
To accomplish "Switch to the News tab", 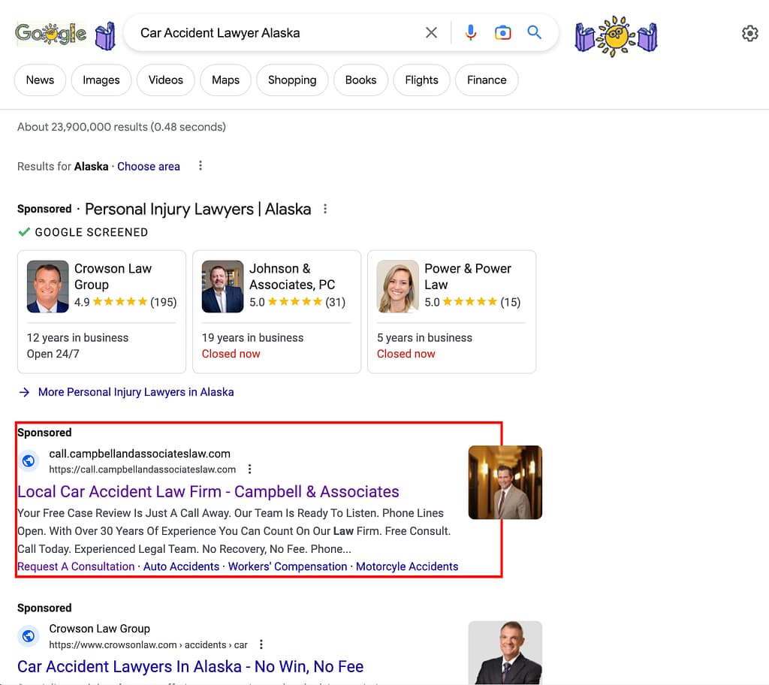I will point(40,80).
